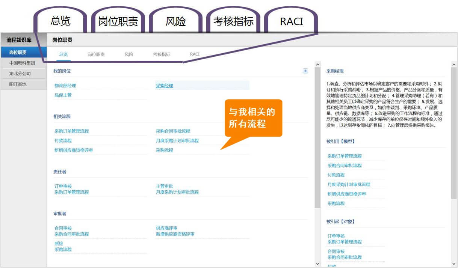Open 月度采购计划审批流程 in 被引用【模型】
Viewport: 458px width, 268px height.
349,184
